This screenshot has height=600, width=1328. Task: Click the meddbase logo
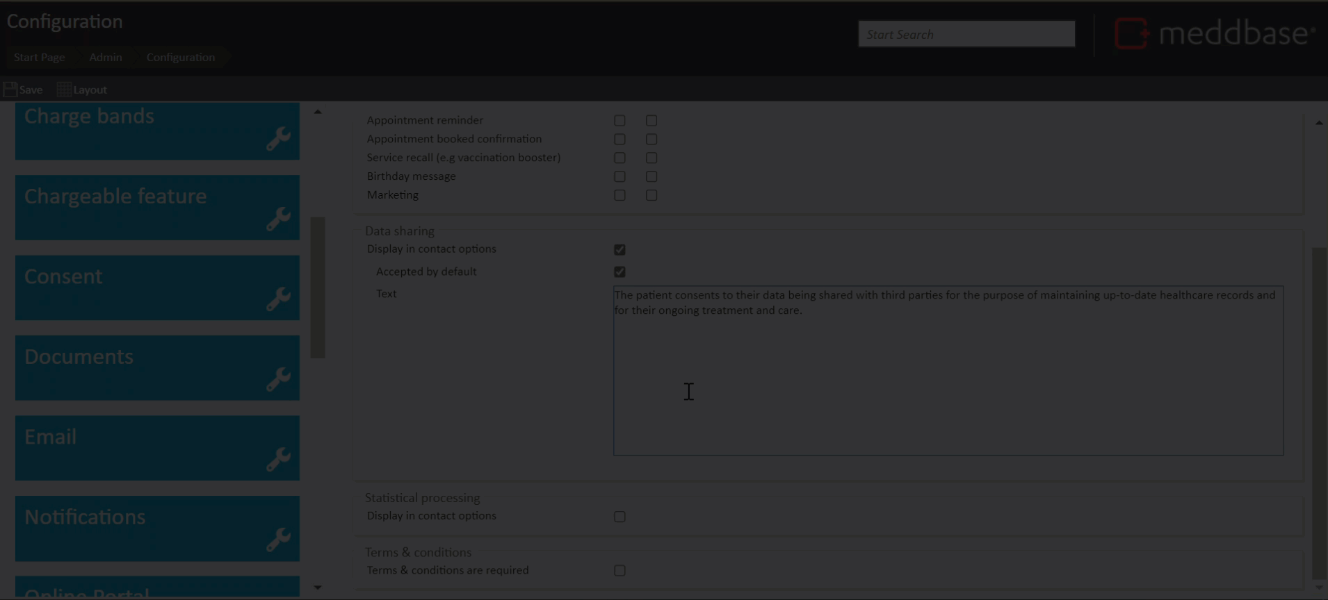click(1215, 33)
